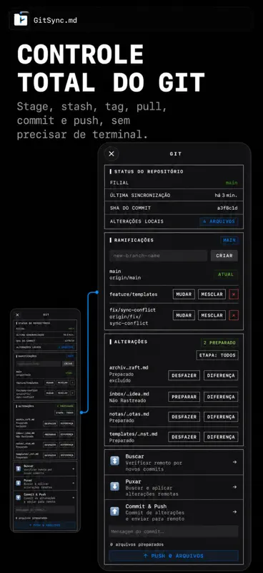263x573 pixels.
Task: Click the arrow beside Buscar in large panel
Action: click(x=234, y=462)
